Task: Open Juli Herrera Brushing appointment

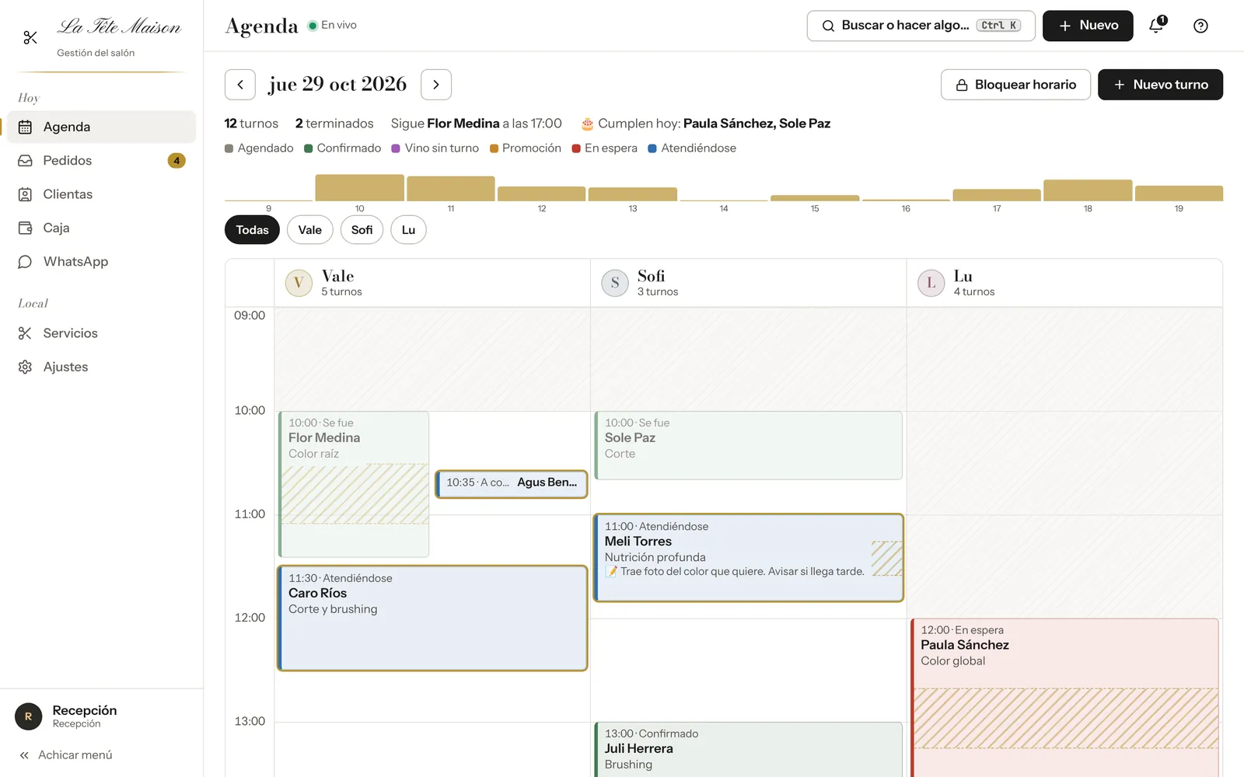Action: 748,750
